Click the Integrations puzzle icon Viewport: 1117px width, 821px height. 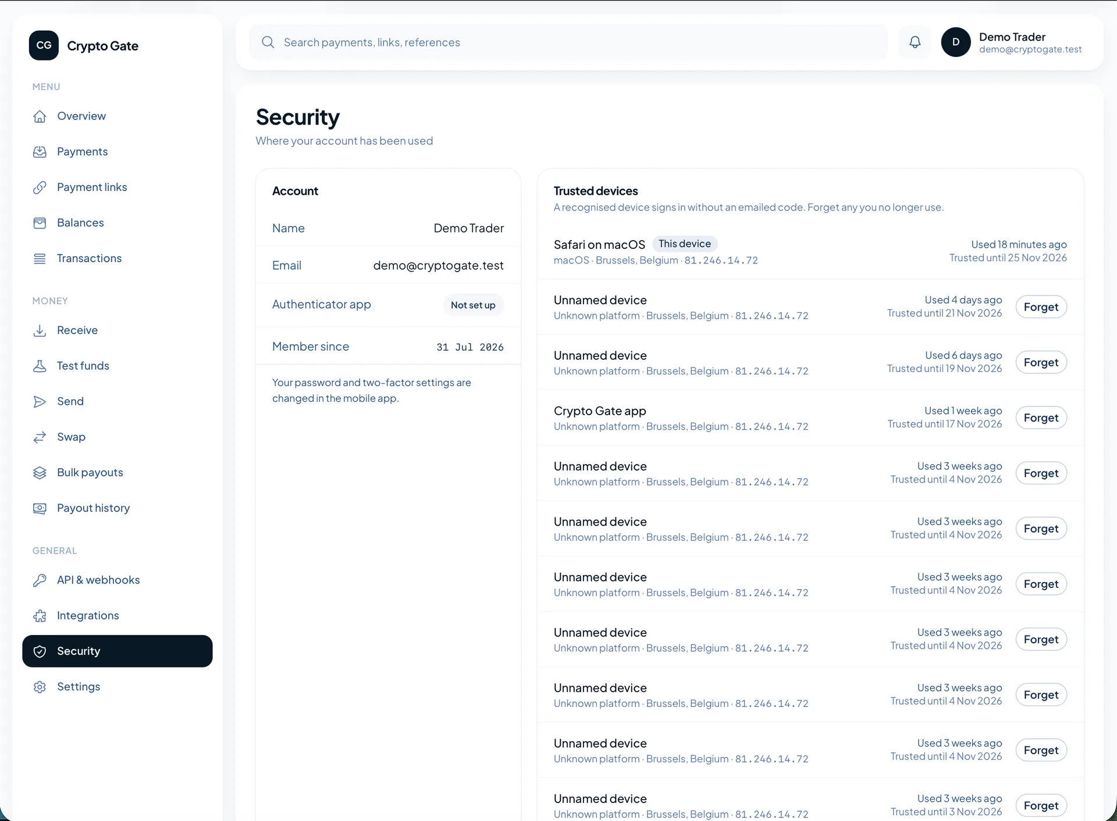(x=40, y=616)
